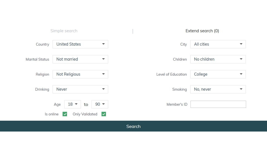Image resolution: width=267 pixels, height=156 pixels.
Task: Select the Extend search (0) tab
Action: click(202, 31)
